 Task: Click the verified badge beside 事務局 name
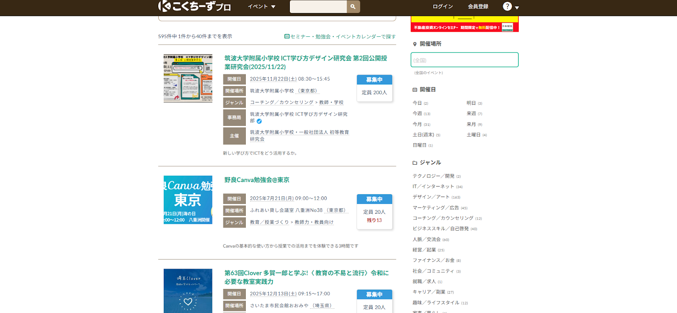click(259, 121)
